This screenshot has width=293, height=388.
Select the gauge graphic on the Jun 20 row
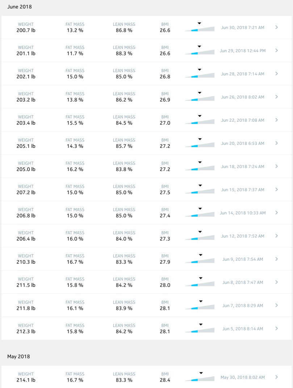pos(199,143)
